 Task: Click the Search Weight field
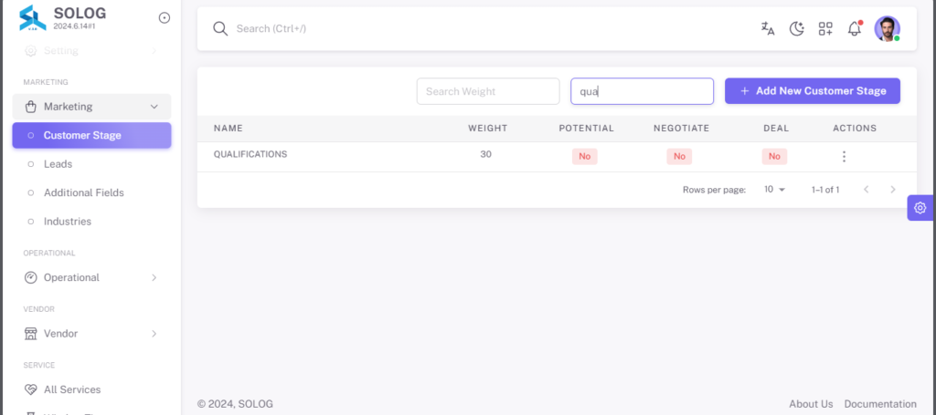click(488, 91)
